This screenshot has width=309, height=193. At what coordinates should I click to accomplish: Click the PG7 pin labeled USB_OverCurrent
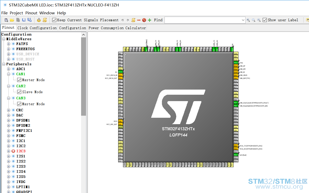tap(236, 103)
